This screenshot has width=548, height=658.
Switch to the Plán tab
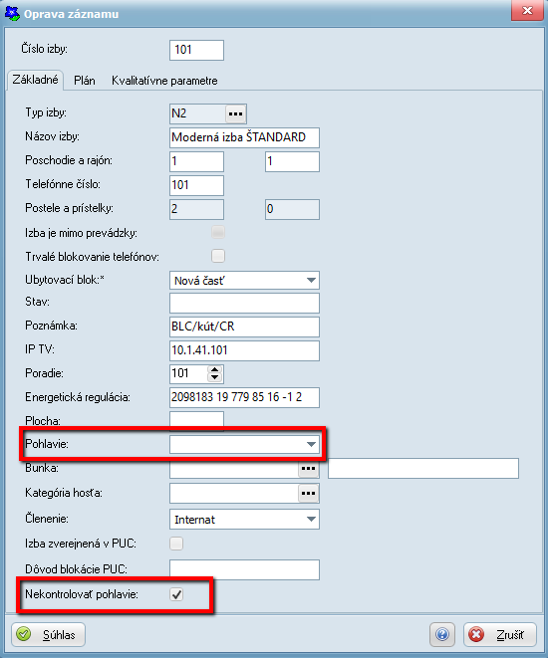pyautogui.click(x=85, y=81)
